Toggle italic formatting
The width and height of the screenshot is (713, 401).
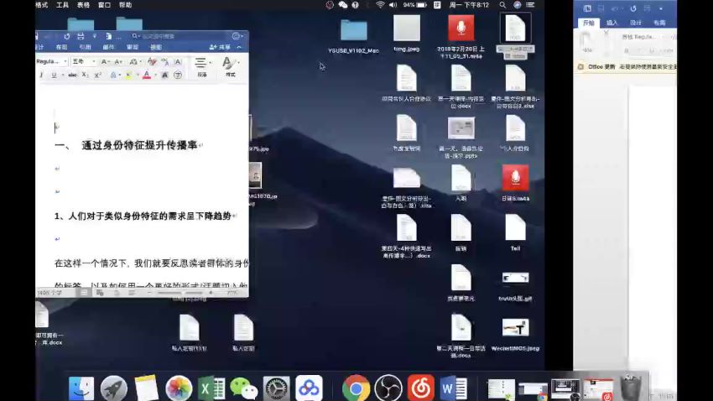pos(41,75)
